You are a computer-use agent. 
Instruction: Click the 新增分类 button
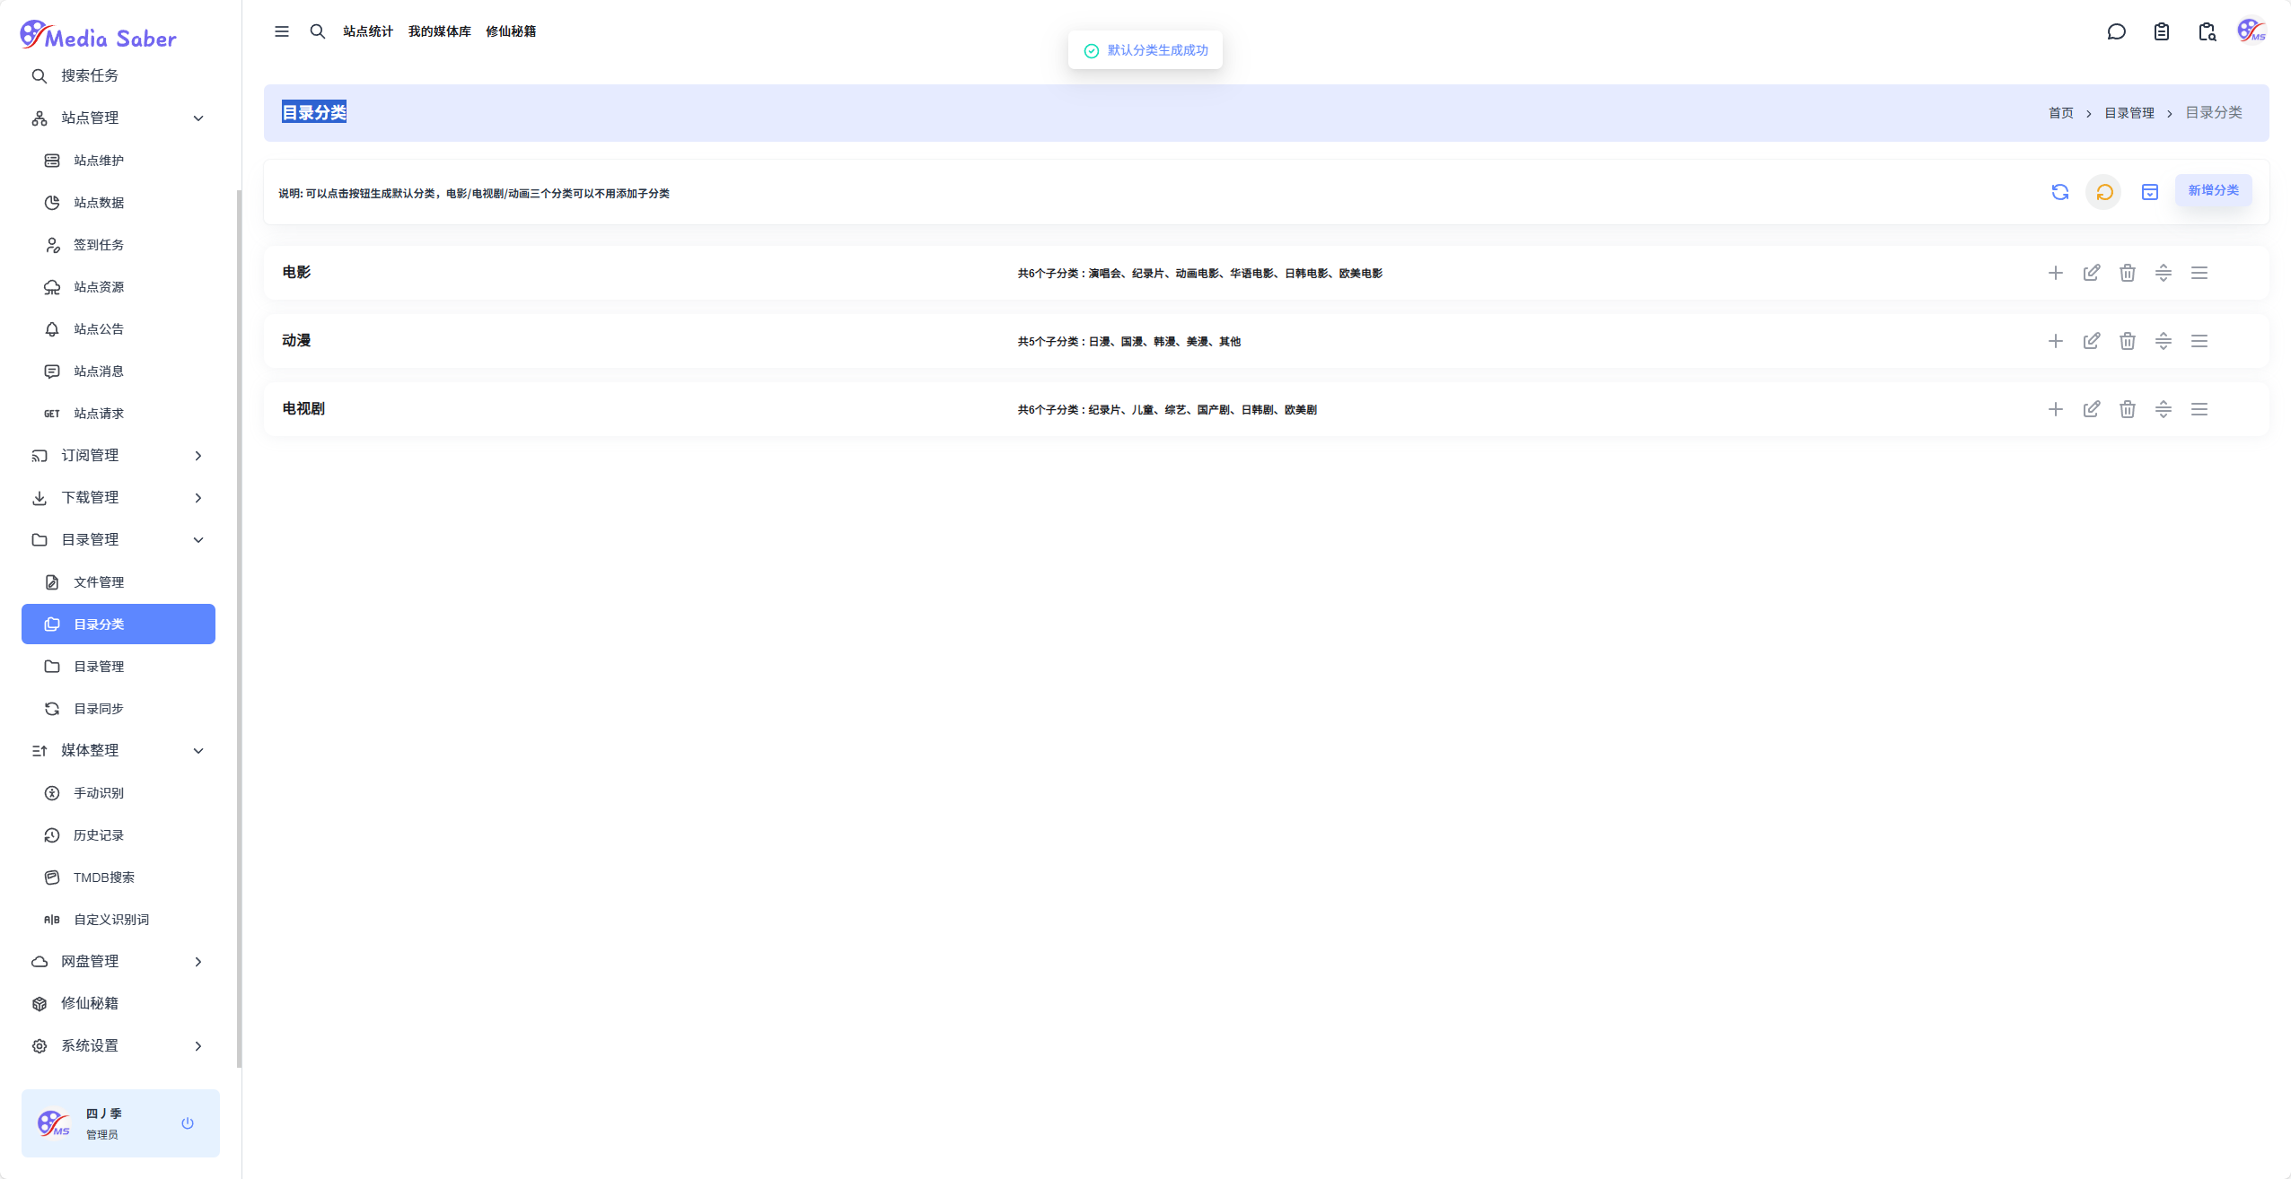(2212, 190)
